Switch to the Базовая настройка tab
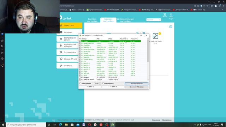Viewport: 226px width, 127px height. pyautogui.click(x=108, y=20)
